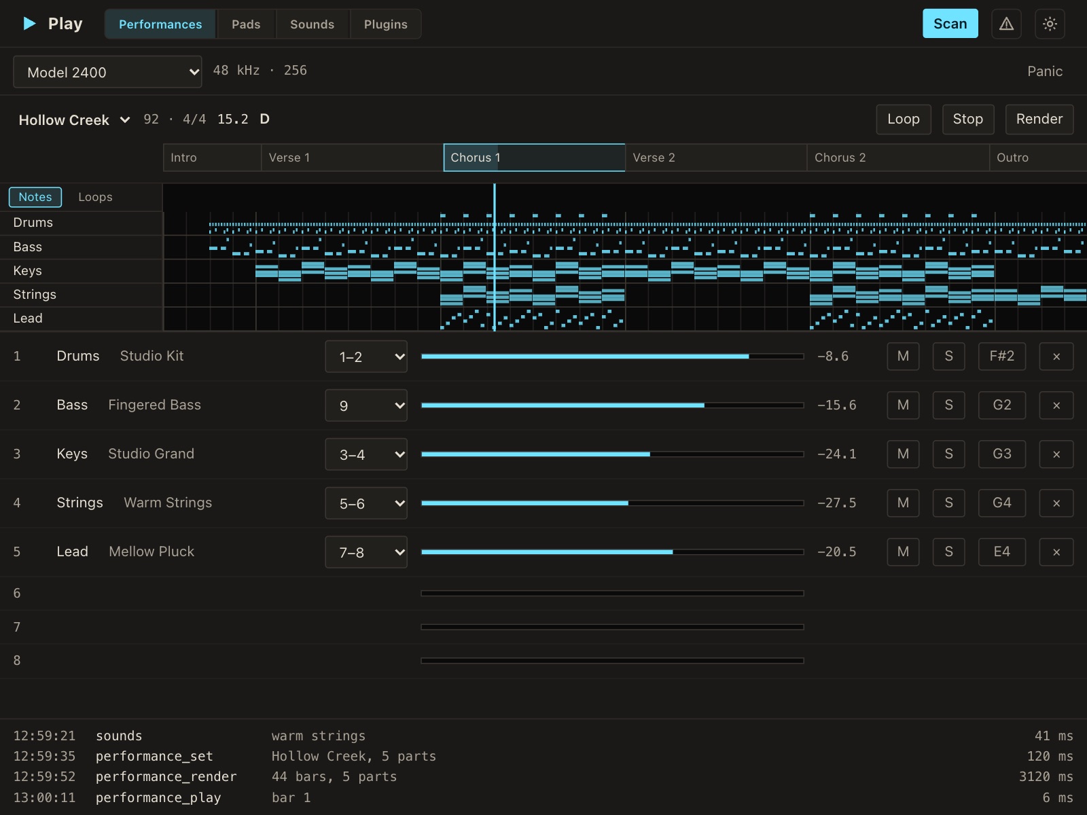1087x815 pixels.
Task: Click the Bass G2 key button
Action: 1002,405
